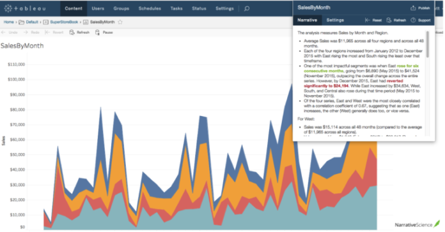Open the Tasks tab
The image size is (445, 232).
[176, 8]
